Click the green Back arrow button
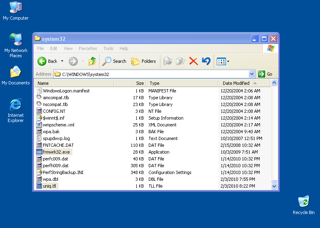 [42, 61]
